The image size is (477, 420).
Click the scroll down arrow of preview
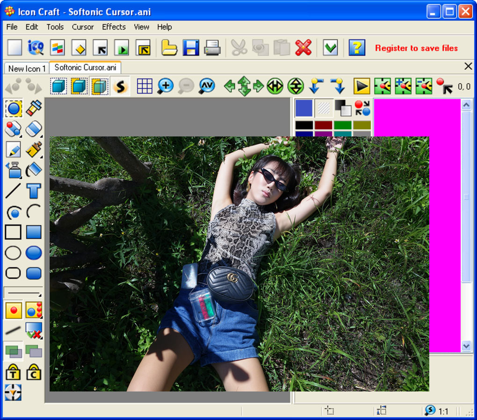(x=466, y=346)
